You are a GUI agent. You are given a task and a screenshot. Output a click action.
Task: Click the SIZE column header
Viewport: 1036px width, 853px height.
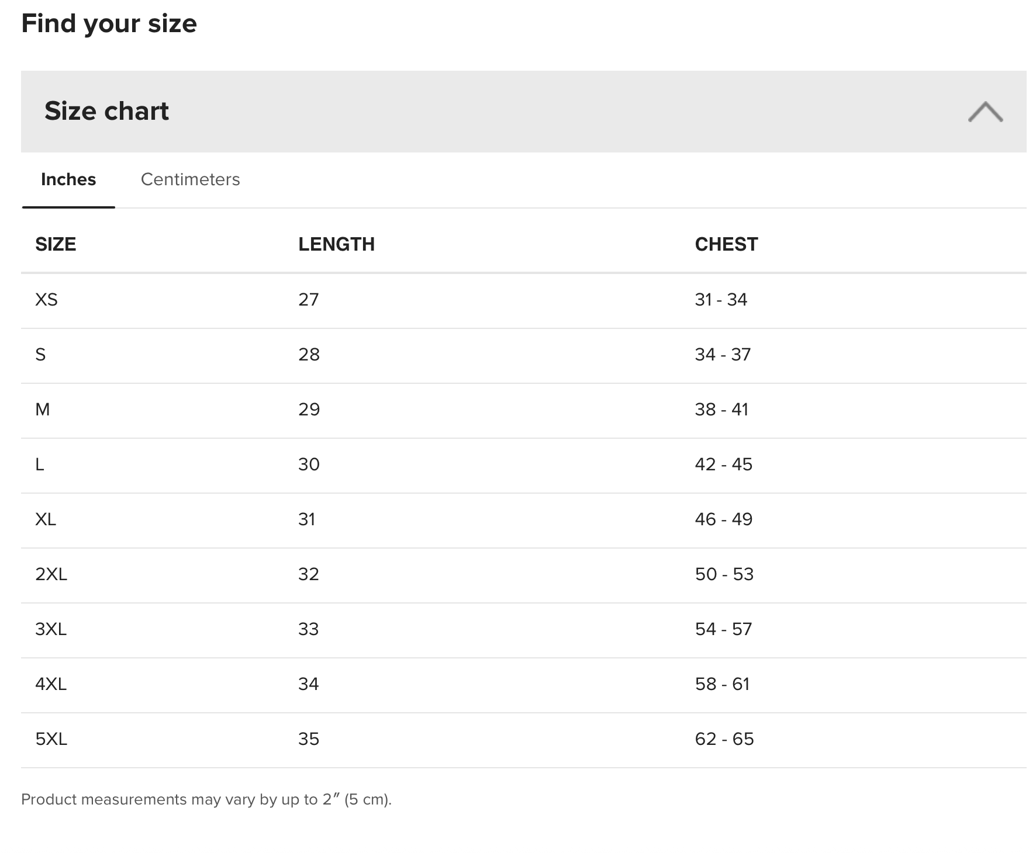click(56, 244)
